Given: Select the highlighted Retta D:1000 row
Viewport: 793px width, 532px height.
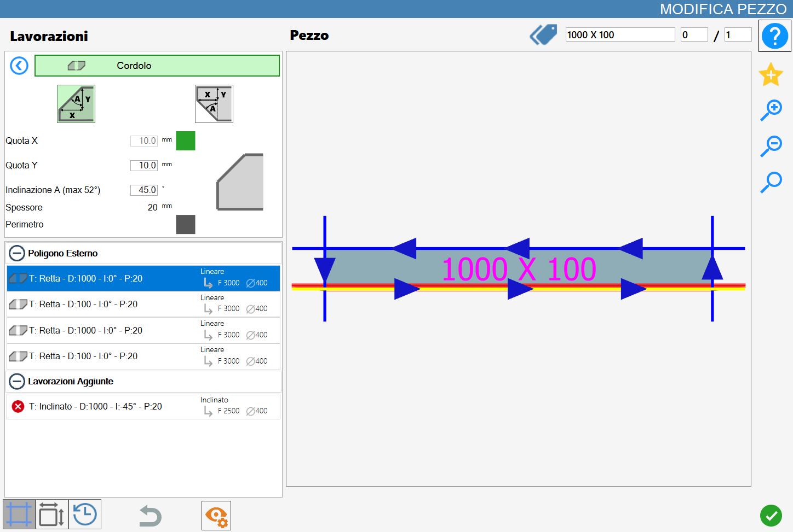Looking at the screenshot, I should [x=143, y=278].
